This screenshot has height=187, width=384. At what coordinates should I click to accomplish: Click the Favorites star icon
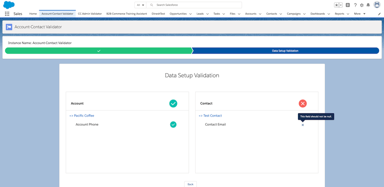pyautogui.click(x=336, y=5)
